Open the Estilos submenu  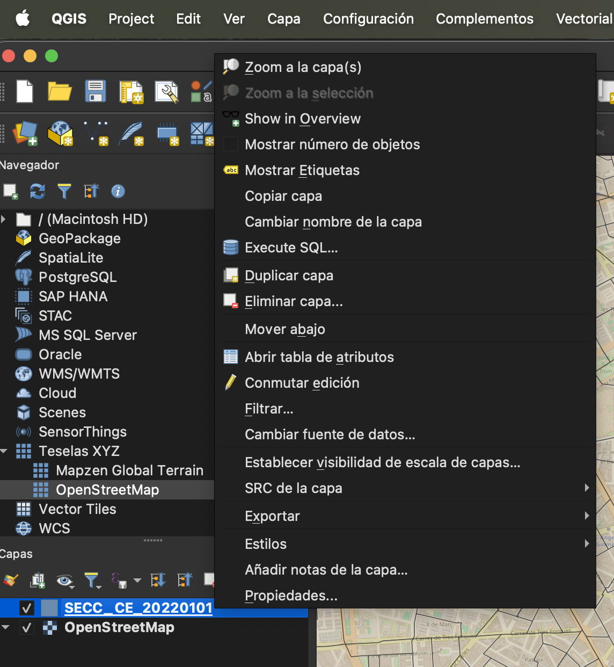(x=405, y=544)
